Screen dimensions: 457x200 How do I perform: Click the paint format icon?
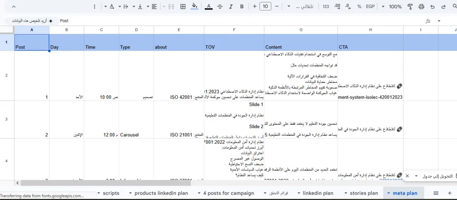tap(410, 6)
